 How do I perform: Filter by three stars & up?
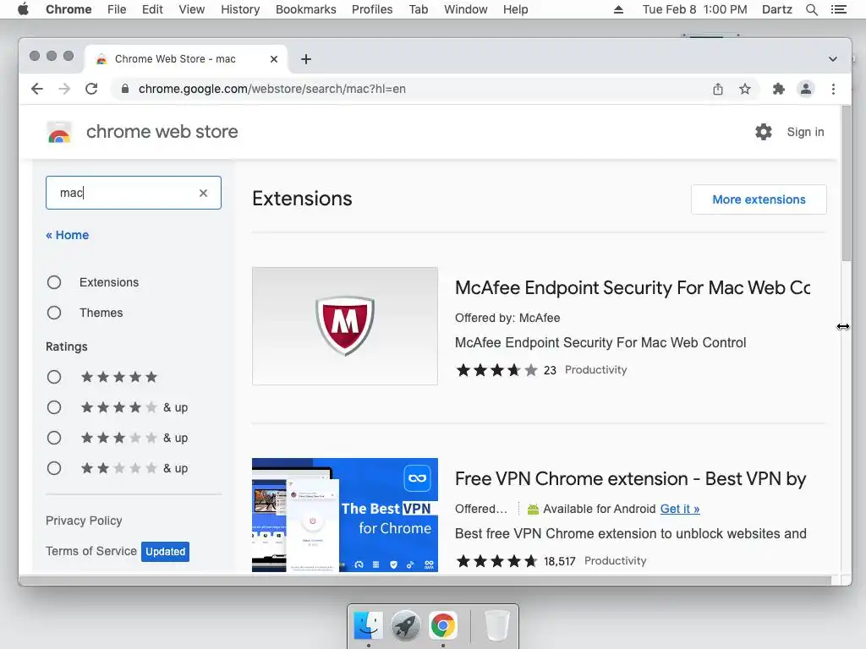pyautogui.click(x=54, y=439)
